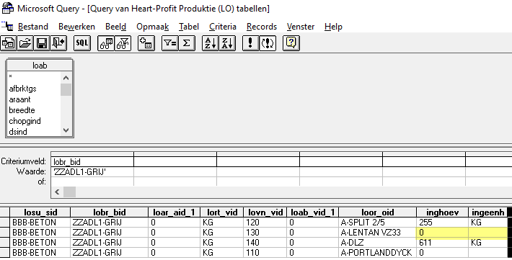Toggle the Auto Query icon
Image resolution: width=512 pixels, height=260 pixels.
pyautogui.click(x=268, y=43)
